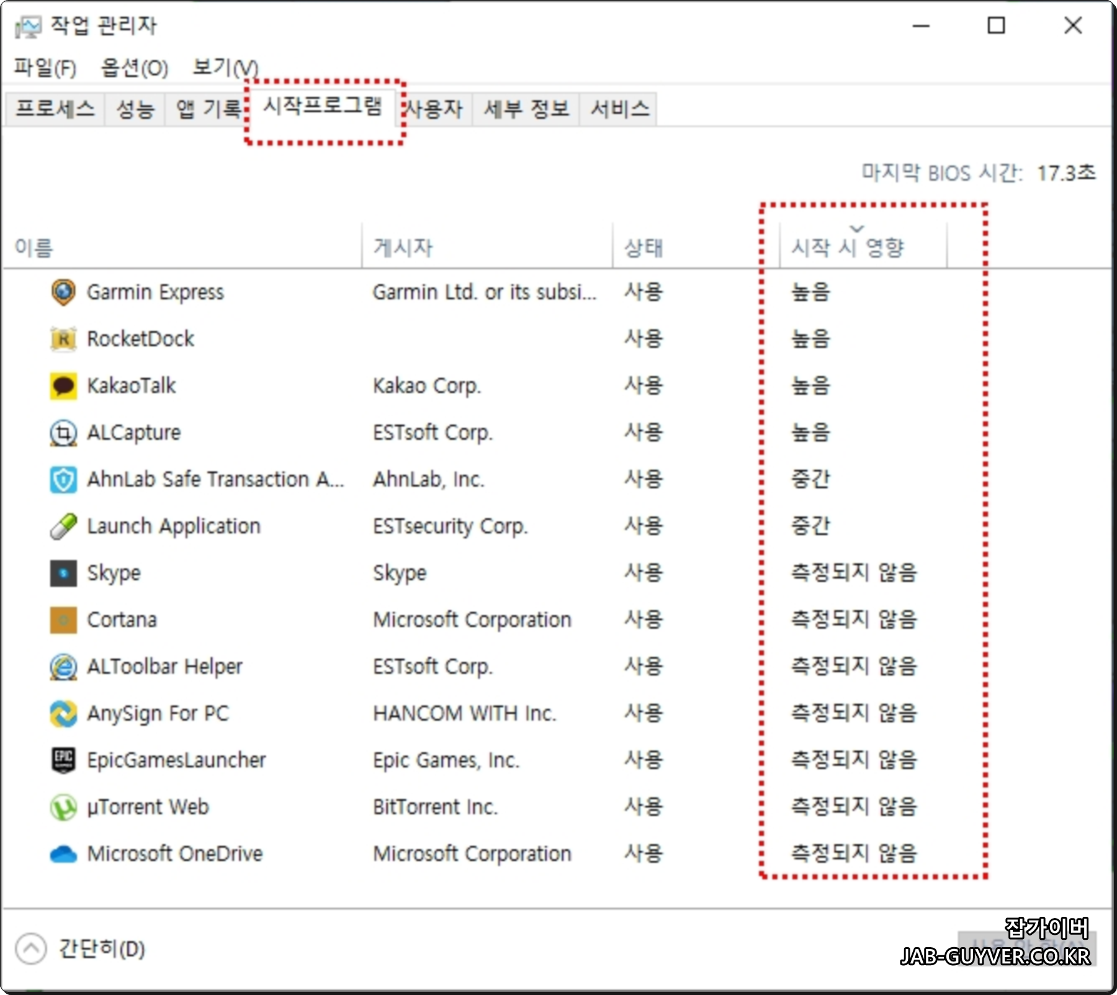The height and width of the screenshot is (995, 1117).
Task: Click publisher AhnLab, Inc.
Action: tap(429, 480)
